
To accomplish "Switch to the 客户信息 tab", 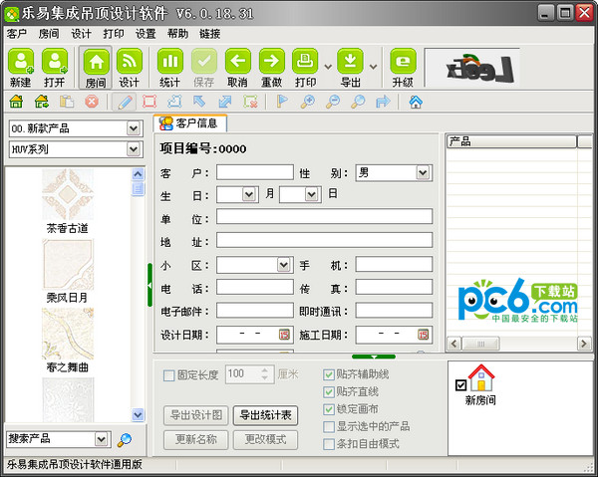I will pos(190,123).
